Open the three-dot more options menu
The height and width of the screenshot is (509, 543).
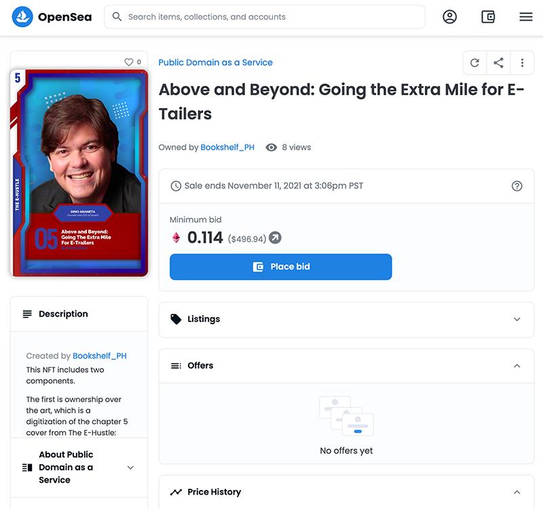click(x=522, y=63)
